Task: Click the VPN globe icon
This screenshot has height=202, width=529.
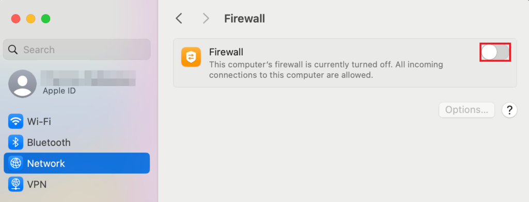Action: coord(15,184)
